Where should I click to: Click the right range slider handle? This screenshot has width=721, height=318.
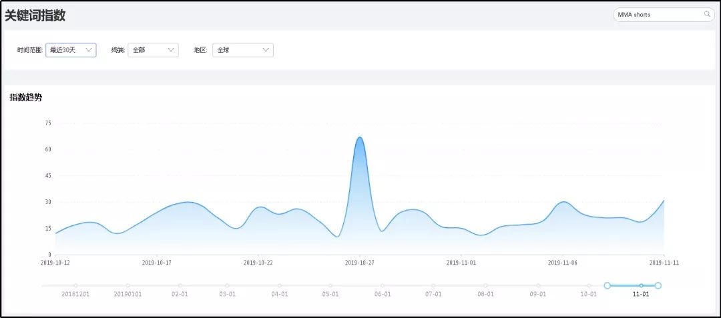658,285
